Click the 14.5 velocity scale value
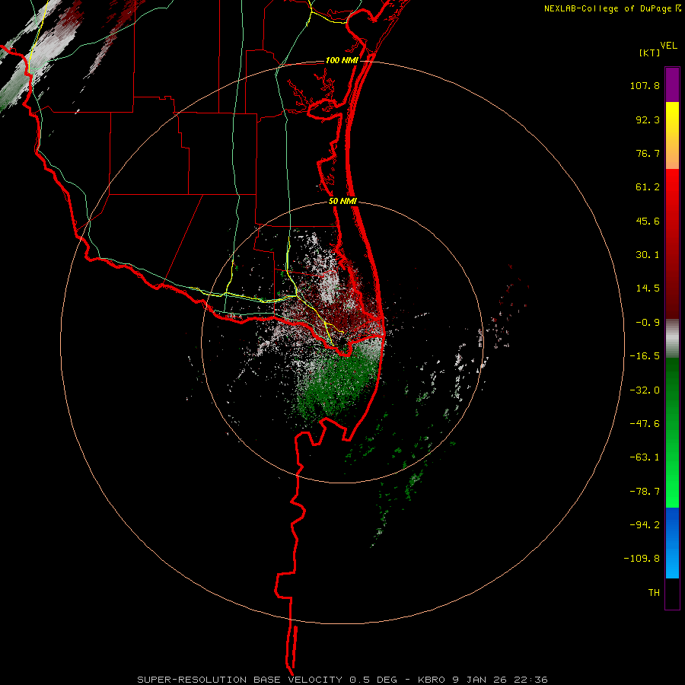Viewport: 685px width, 685px height. [x=648, y=288]
